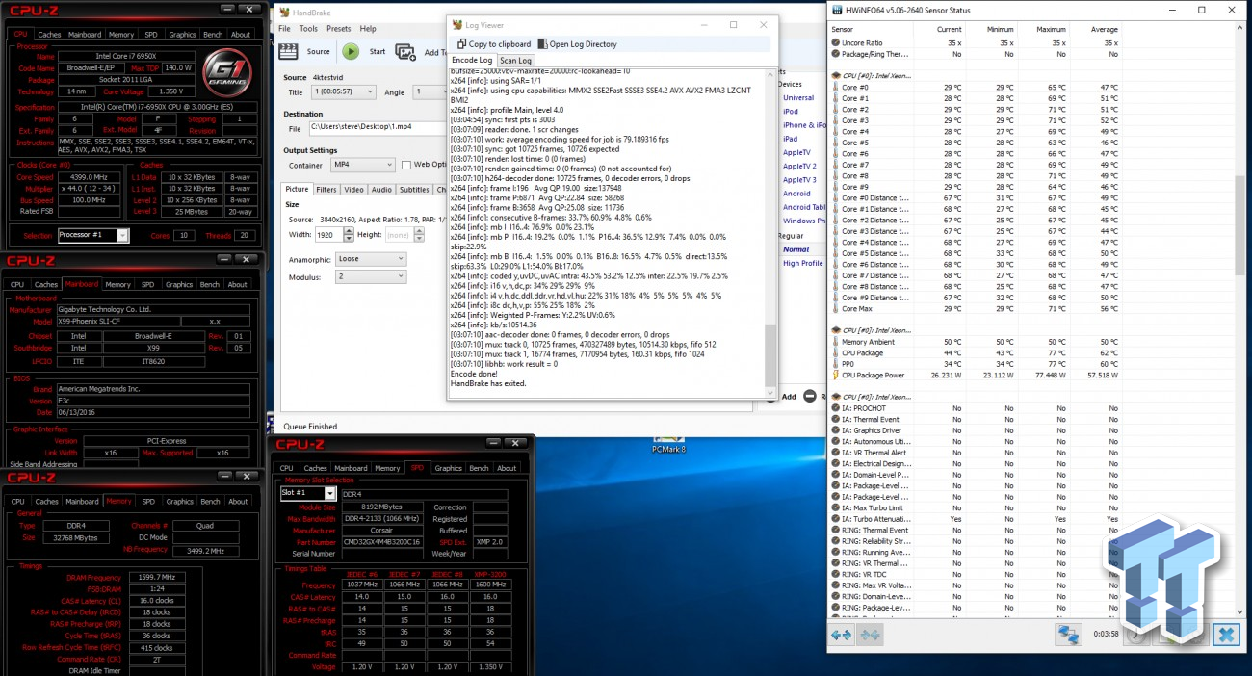Viewport: 1252px width, 676px height.
Task: Click the Add To Queue icon
Action: (x=405, y=52)
